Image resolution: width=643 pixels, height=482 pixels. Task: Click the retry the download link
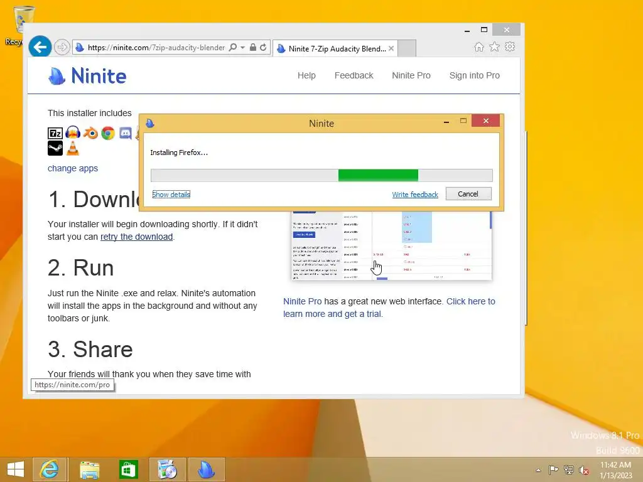[136, 237]
